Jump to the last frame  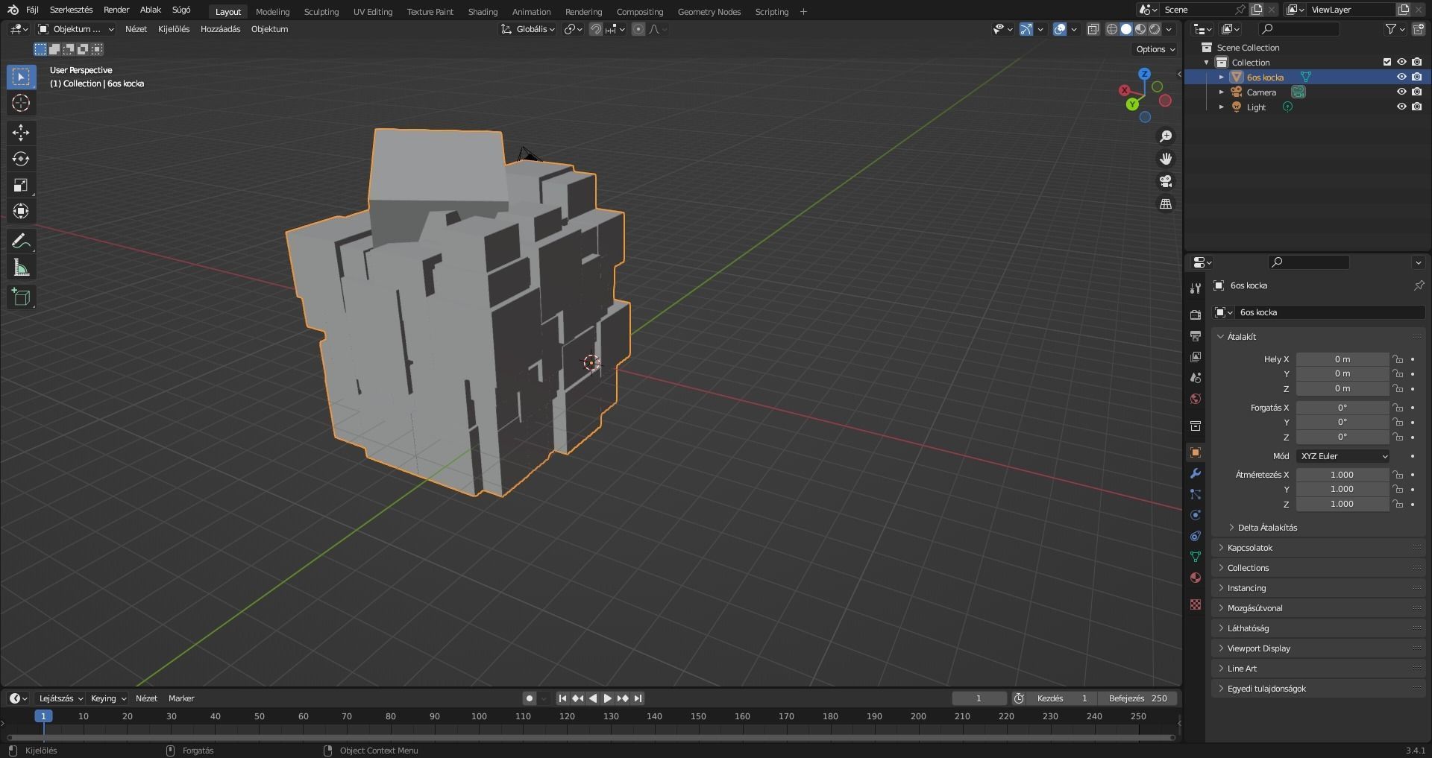pyautogui.click(x=638, y=698)
